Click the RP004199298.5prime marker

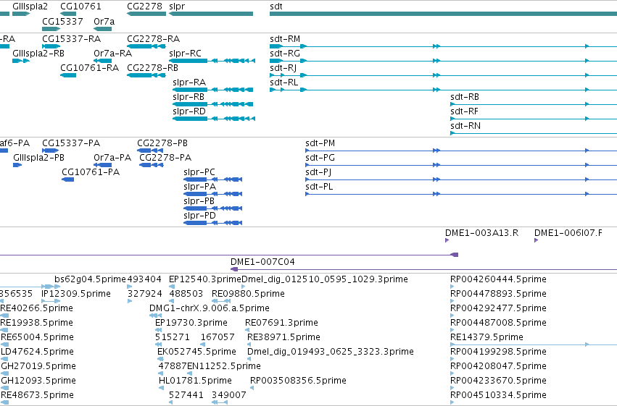coord(452,359)
